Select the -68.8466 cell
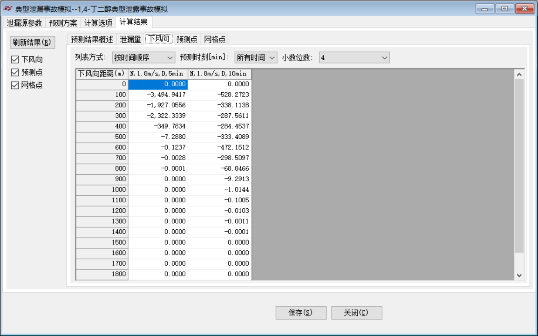 [219, 169]
